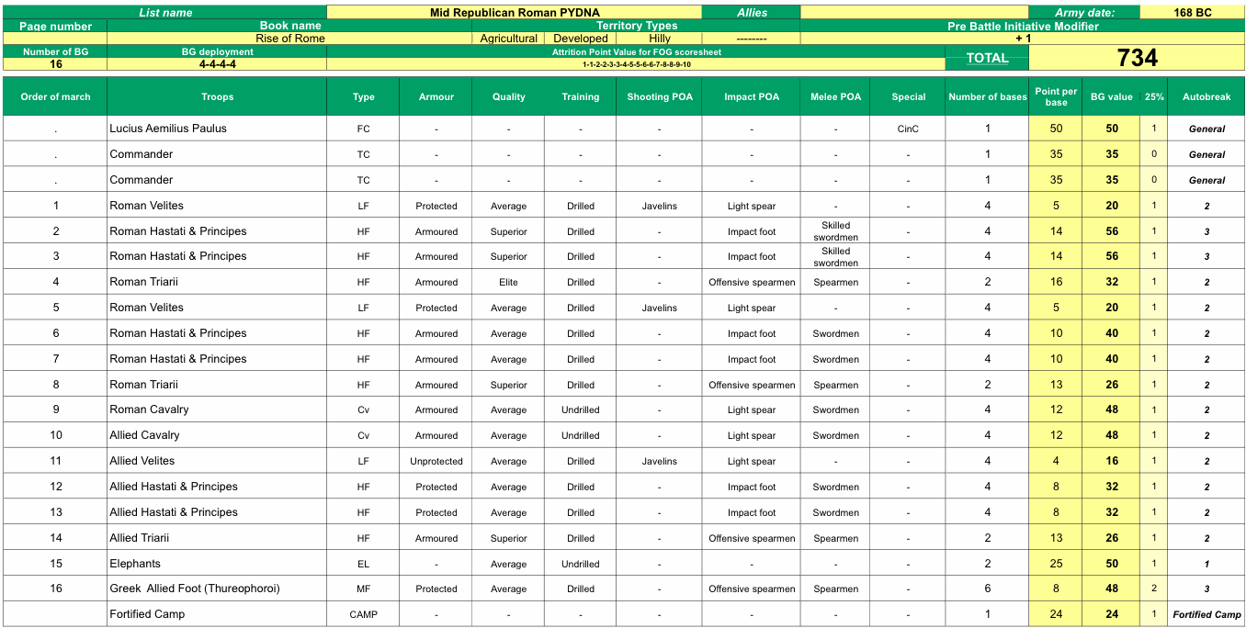The width and height of the screenshot is (1246, 628).
Task: Select the 'Mid Republican Roman PYDNA' list name cell
Action: [x=515, y=12]
